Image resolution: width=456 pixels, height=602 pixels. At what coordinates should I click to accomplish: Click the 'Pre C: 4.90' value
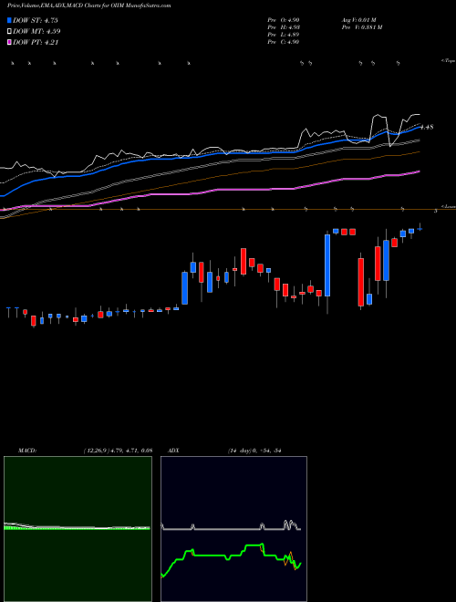[284, 42]
